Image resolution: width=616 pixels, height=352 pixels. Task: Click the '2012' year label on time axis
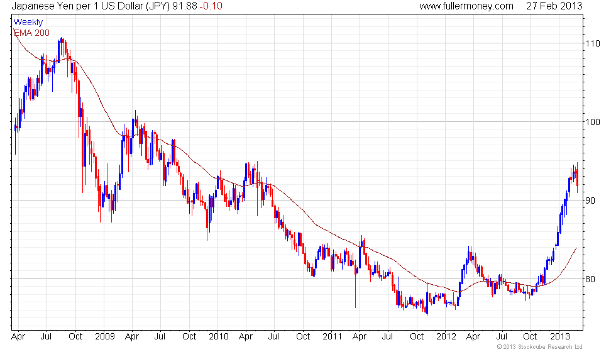pos(446,336)
